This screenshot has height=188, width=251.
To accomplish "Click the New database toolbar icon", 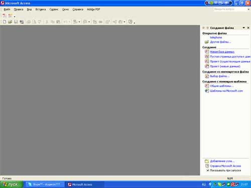I will point(5,22).
